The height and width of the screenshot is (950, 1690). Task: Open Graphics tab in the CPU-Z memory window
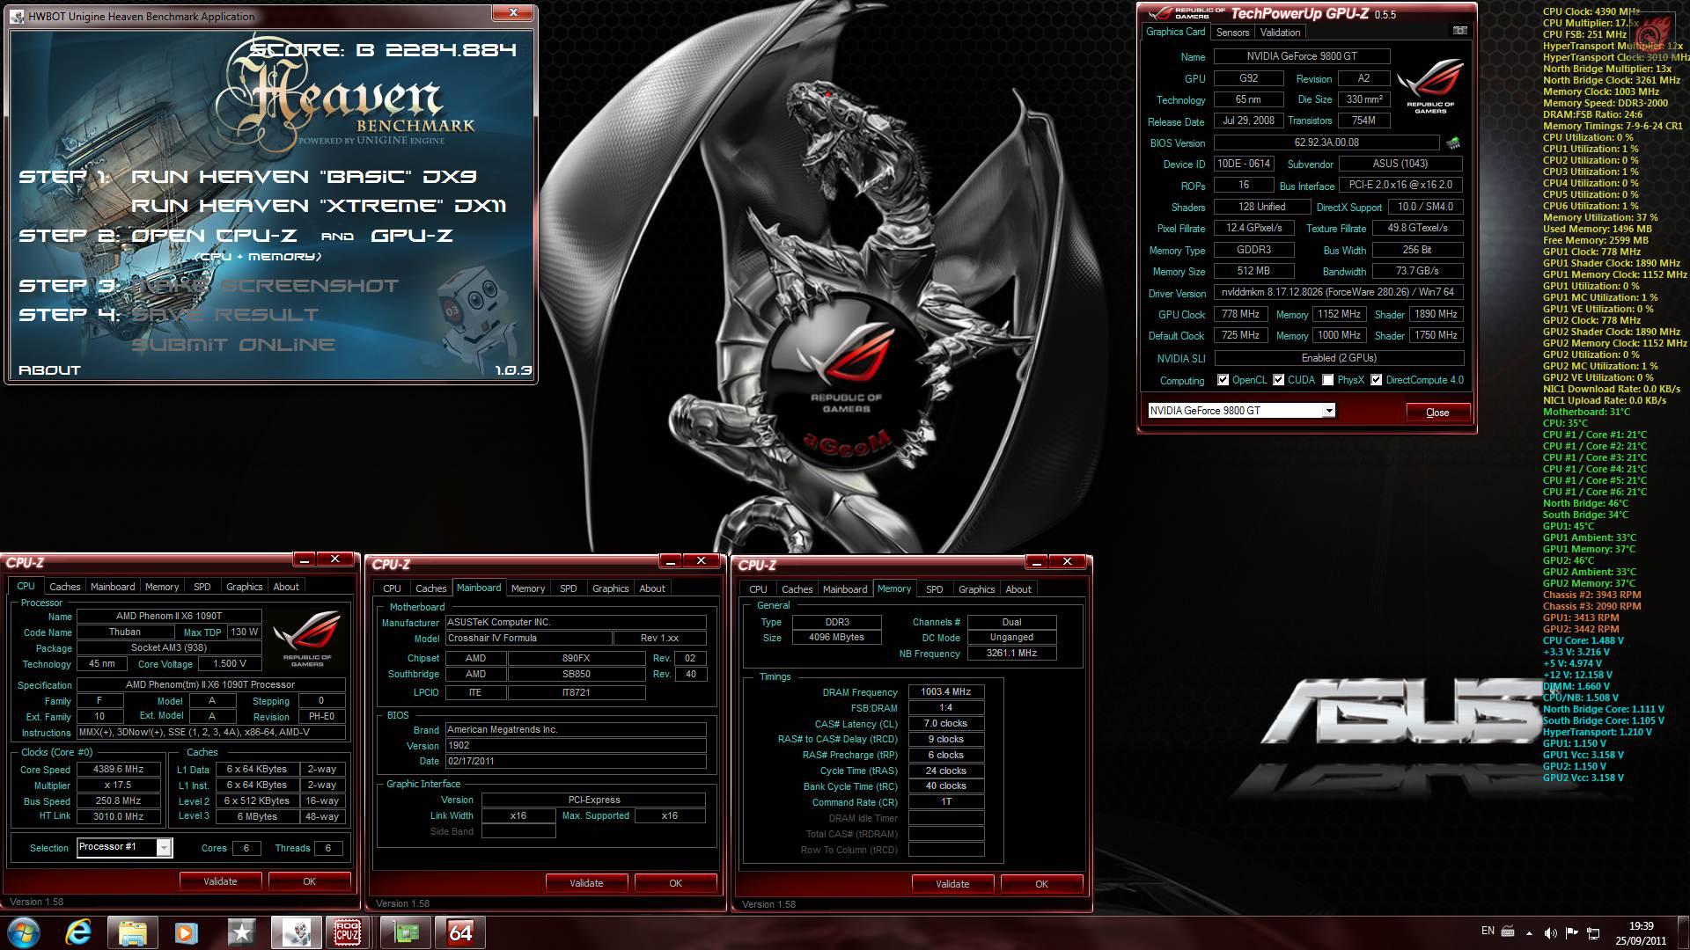(x=976, y=589)
